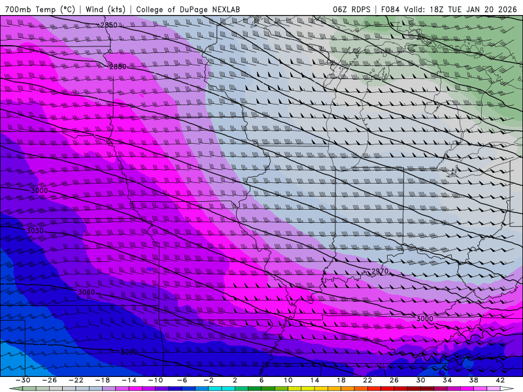Click the "Valid: 18Z TUE JAN 20 2026" text
523x392 pixels.
[x=460, y=9]
